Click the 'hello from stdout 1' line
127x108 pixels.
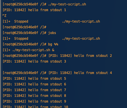pyautogui.click(x=34, y=10)
